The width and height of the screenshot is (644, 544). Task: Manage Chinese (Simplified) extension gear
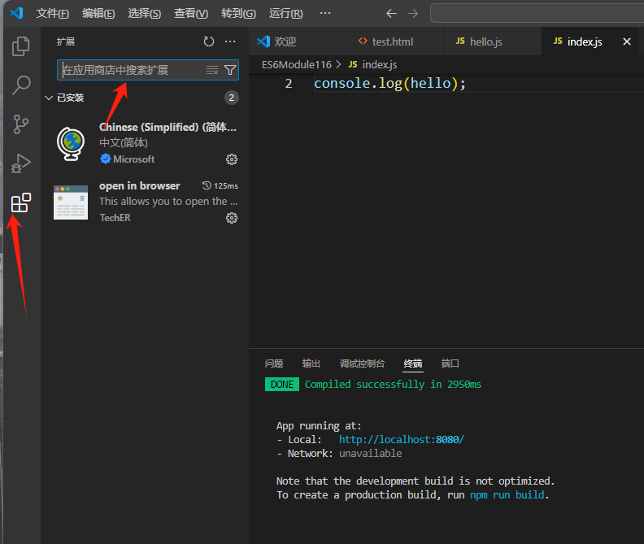[x=232, y=159]
